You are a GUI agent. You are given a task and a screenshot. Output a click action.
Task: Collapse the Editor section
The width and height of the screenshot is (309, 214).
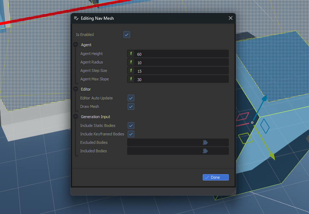pyautogui.click(x=76, y=89)
